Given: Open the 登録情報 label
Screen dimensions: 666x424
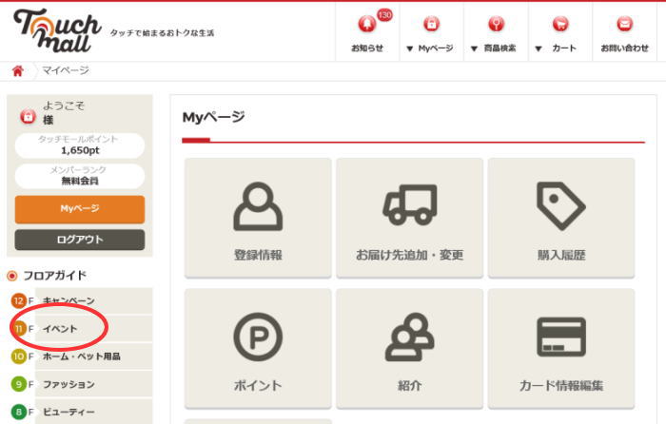Looking at the screenshot, I should tap(258, 255).
